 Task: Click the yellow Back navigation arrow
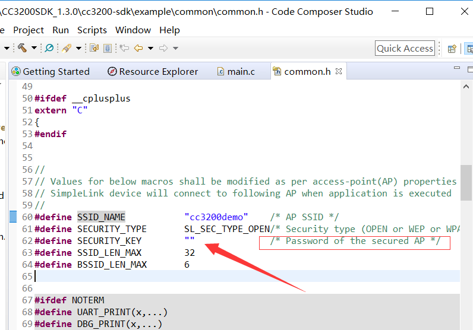138,48
